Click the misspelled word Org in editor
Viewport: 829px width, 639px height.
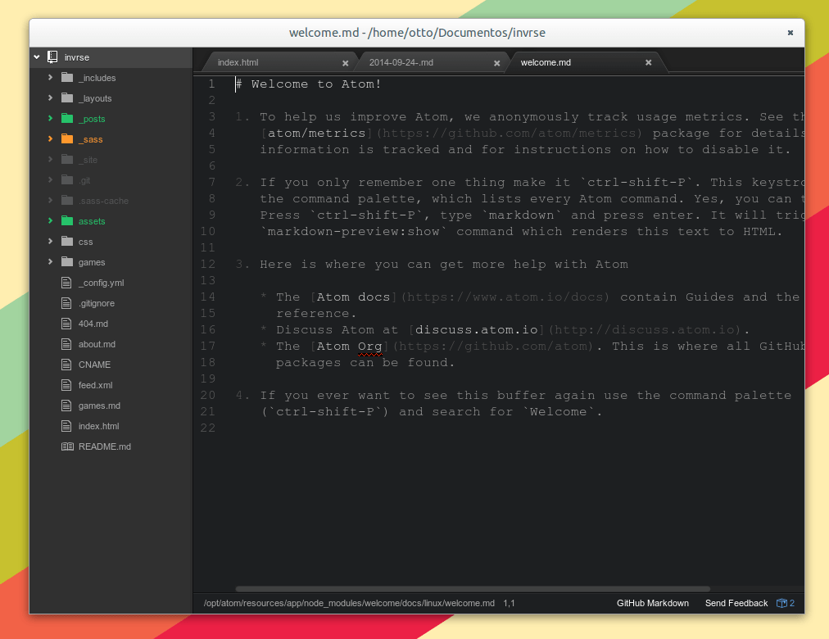pyautogui.click(x=370, y=347)
